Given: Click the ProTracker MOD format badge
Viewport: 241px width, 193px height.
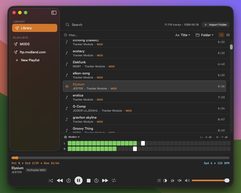Looking at the screenshot, I should 36,170.
